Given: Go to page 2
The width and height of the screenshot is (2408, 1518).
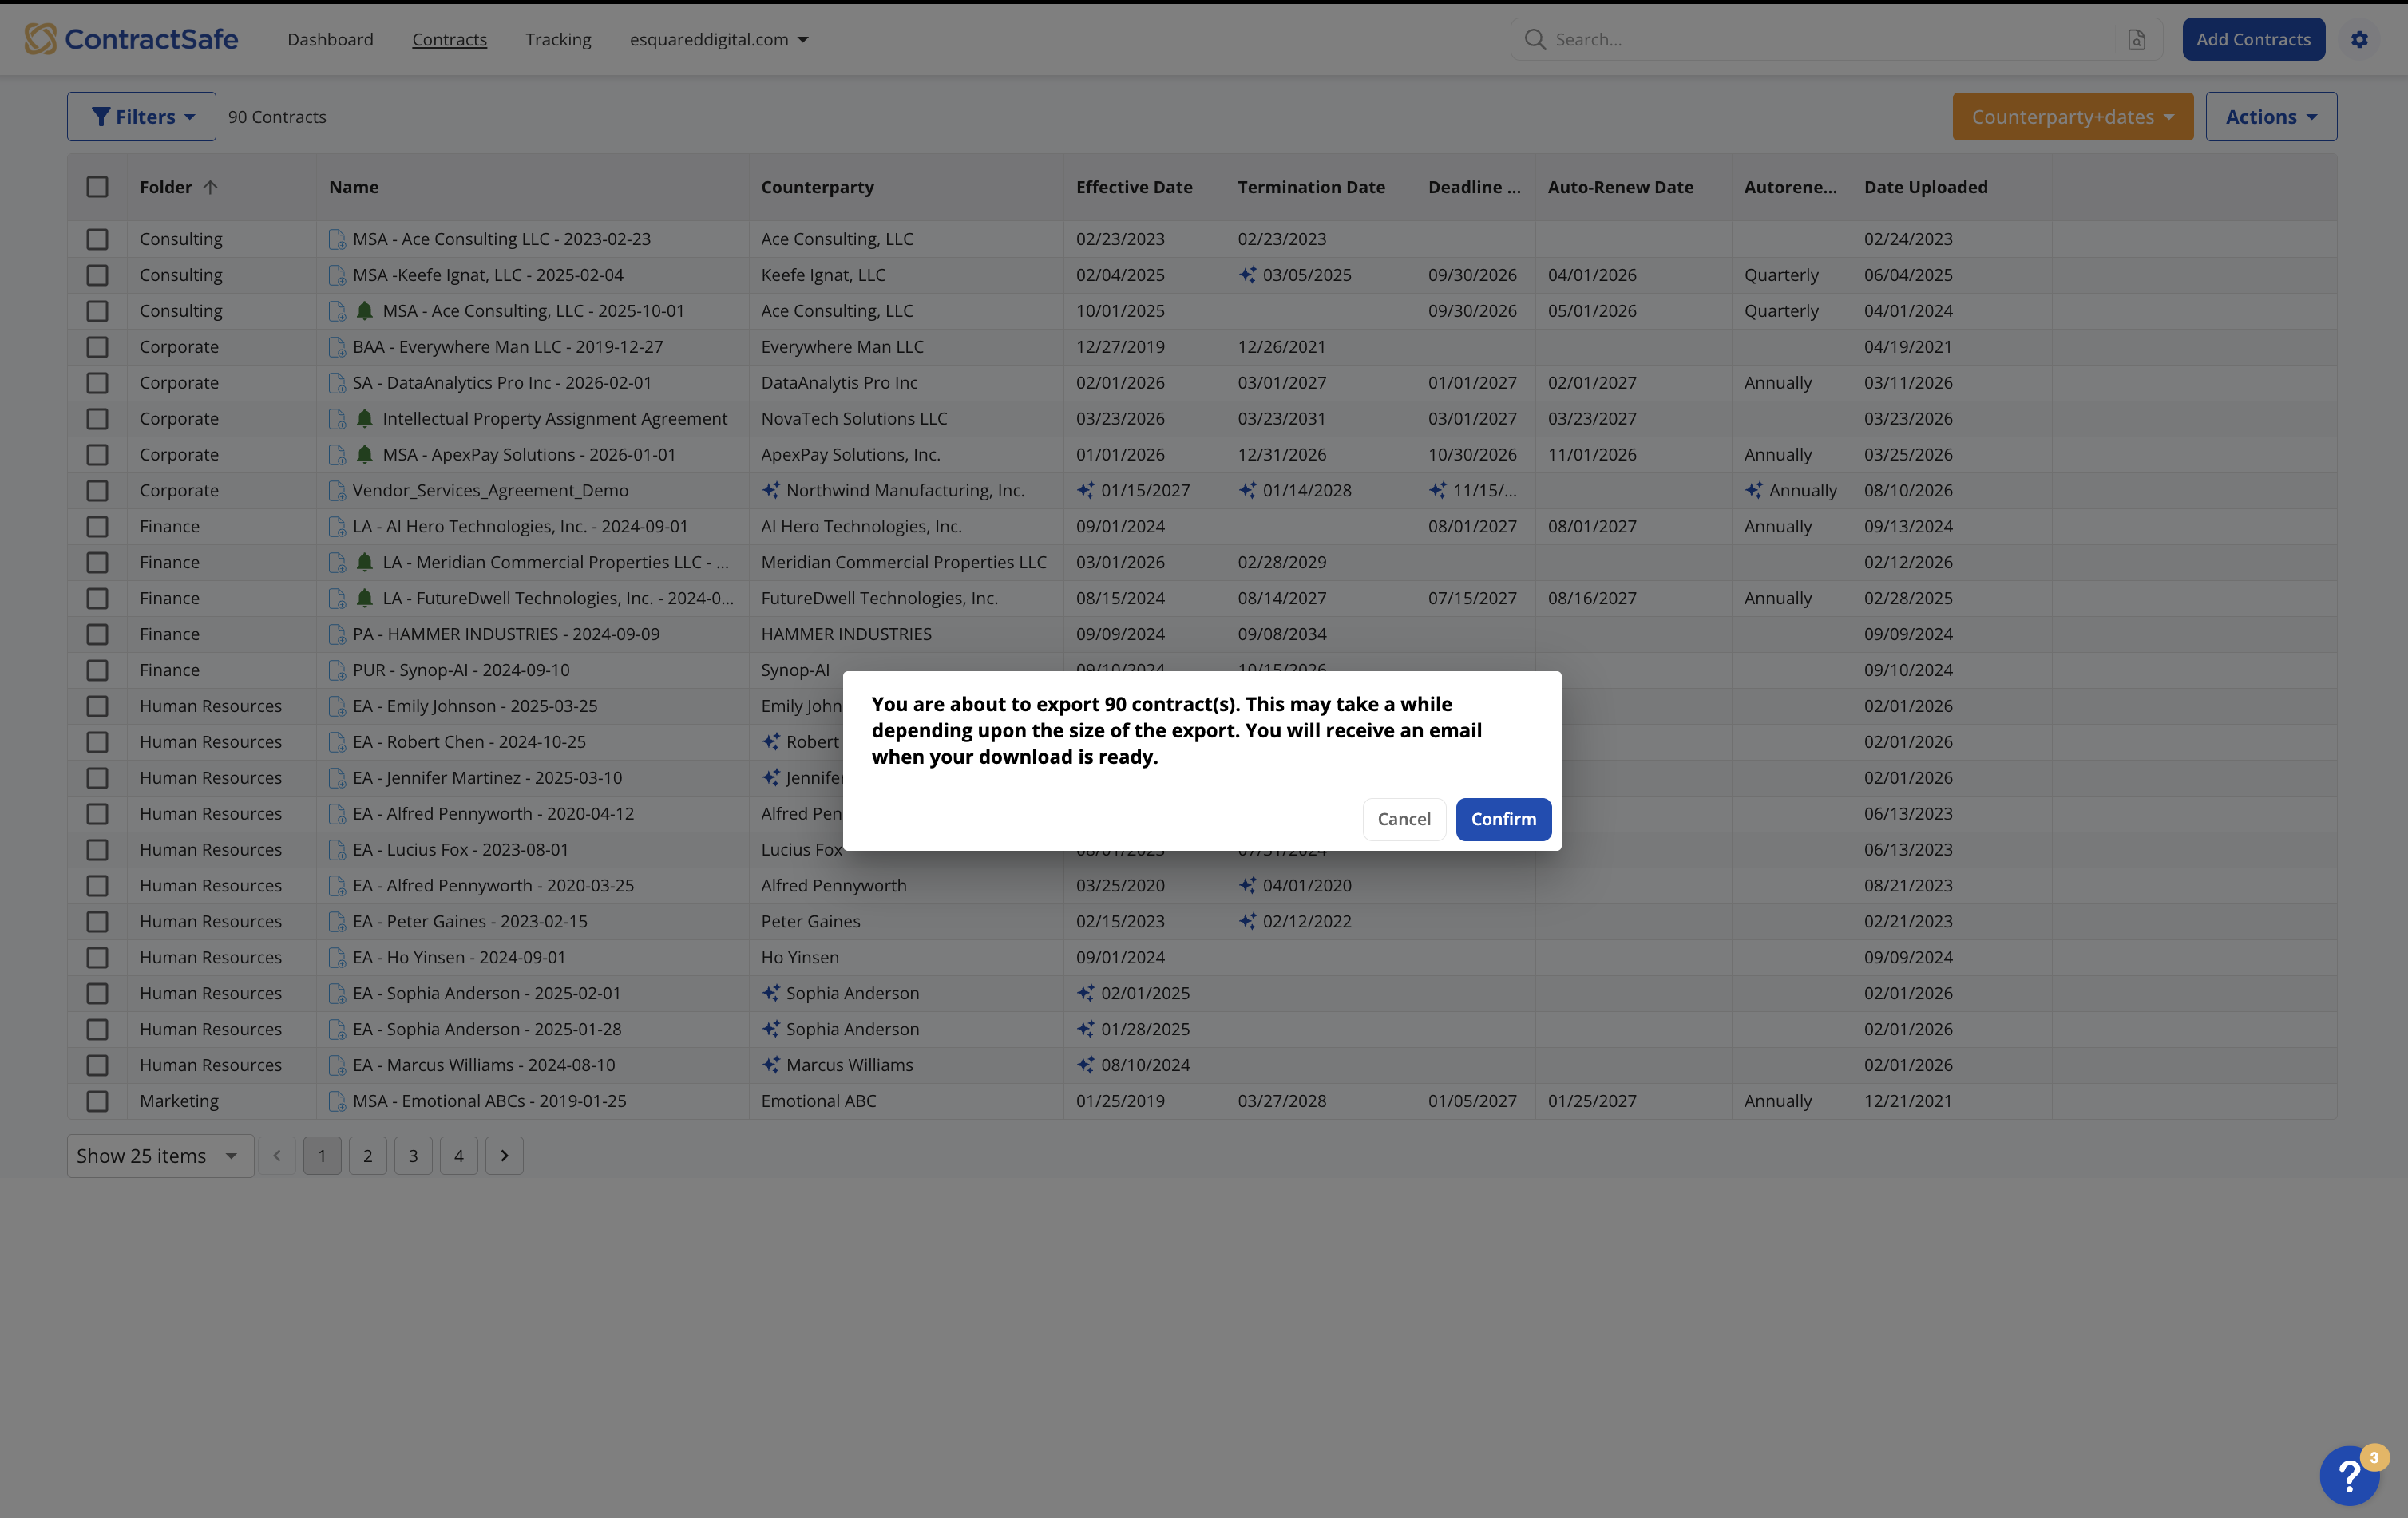Looking at the screenshot, I should pos(368,1156).
